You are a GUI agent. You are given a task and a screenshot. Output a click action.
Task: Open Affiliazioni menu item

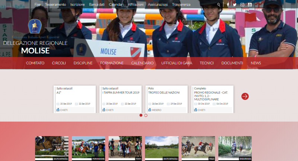coord(136,4)
